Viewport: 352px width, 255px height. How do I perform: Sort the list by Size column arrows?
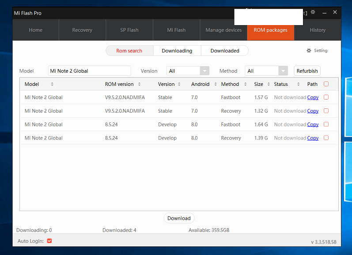pyautogui.click(x=269, y=84)
